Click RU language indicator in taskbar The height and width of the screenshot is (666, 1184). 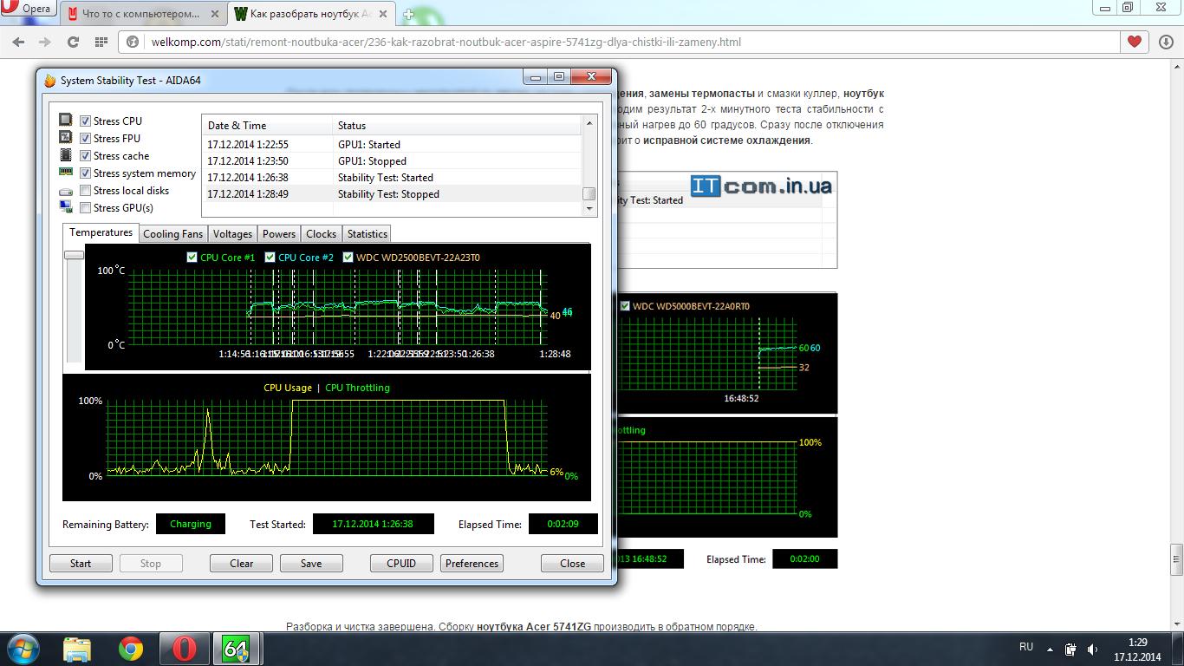click(1026, 647)
